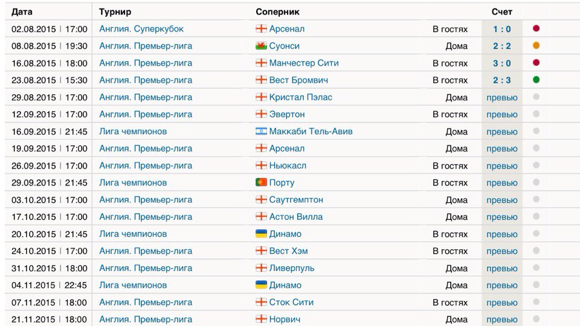Screen dimensions: 580x326
Task: Open Лига чемпионов link in the 16.09.2015 row
Action: tap(133, 132)
